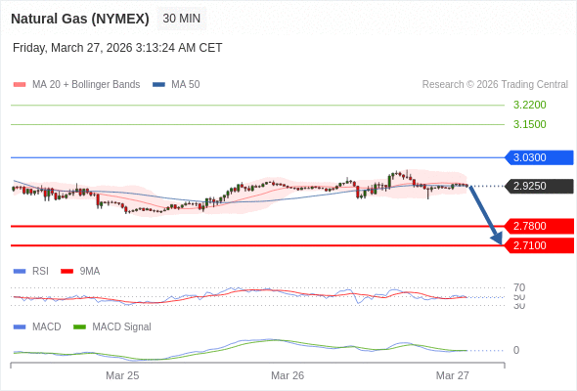577x391 pixels.
Task: Click the 3.2200 resistance level label
Action: click(x=529, y=105)
